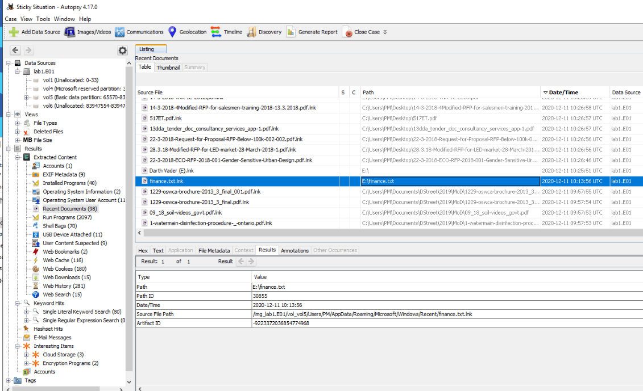Expand the MB File Size node

(x=17, y=140)
